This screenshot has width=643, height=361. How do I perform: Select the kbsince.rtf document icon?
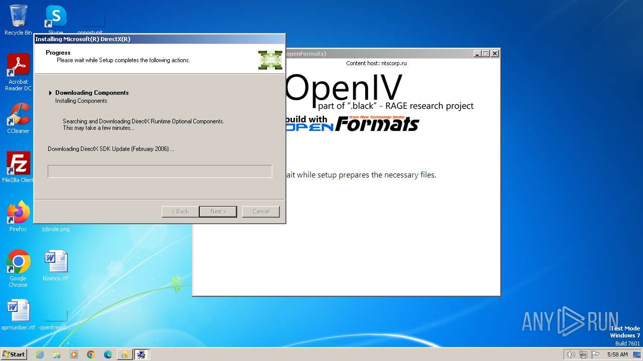pos(56,265)
